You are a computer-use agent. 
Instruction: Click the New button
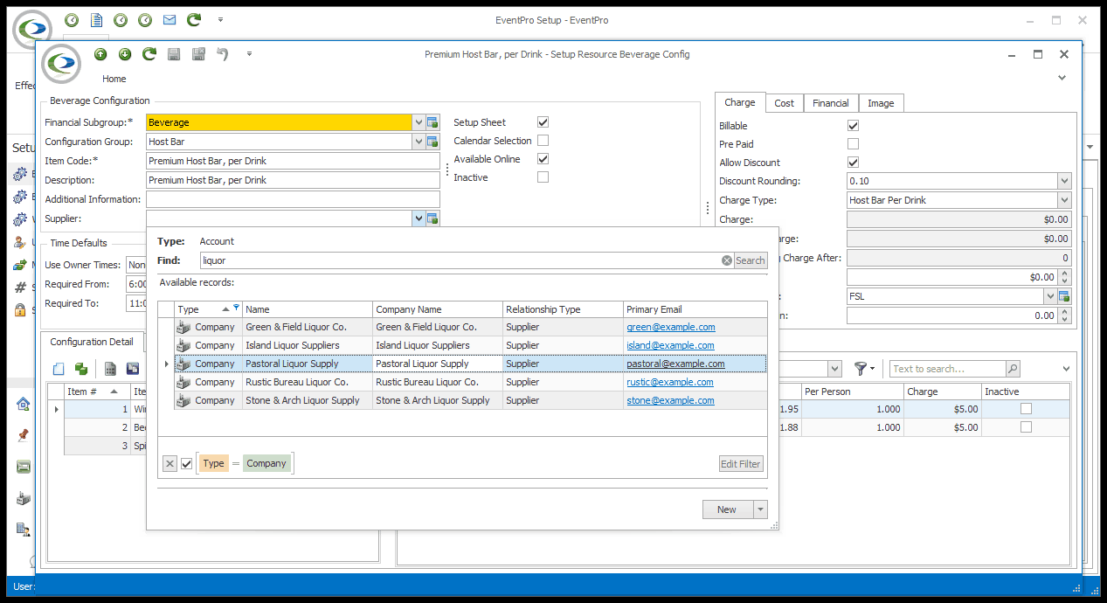coord(727,509)
